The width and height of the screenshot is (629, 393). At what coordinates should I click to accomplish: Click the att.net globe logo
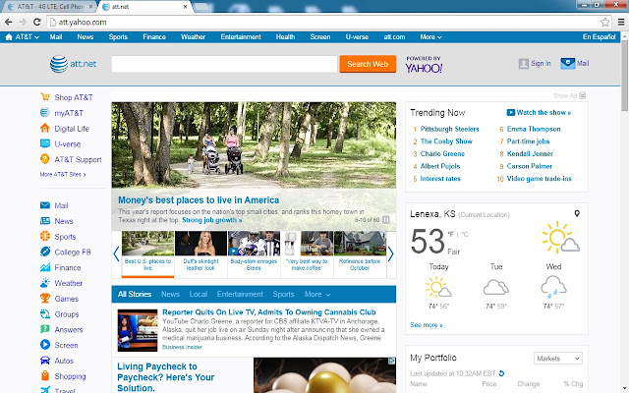59,64
